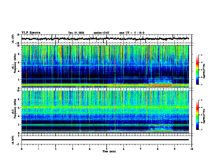The image size is (216, 167).
Task: Click the "4" kHz tick on the ch.2 frequency axis
Action: tap(19, 116)
